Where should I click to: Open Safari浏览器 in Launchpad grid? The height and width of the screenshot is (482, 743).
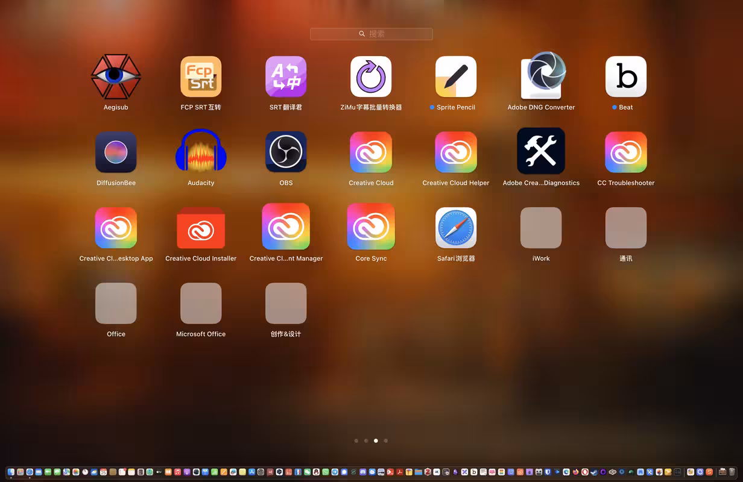point(456,228)
